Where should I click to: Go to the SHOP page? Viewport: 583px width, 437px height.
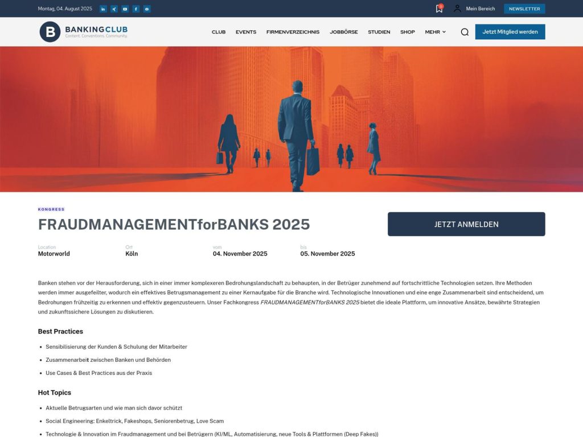pyautogui.click(x=408, y=32)
